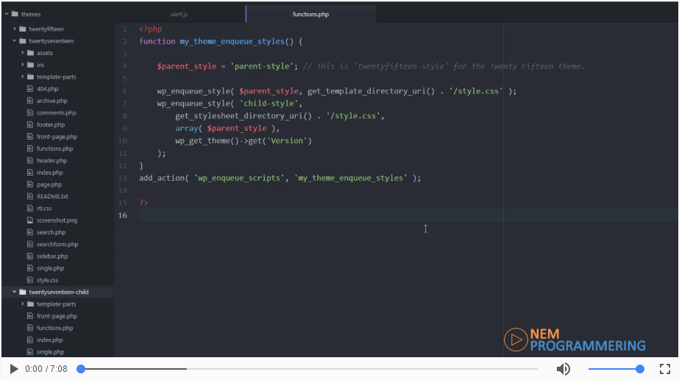Expand twentyseventeen template-parts folder
The image size is (679, 380).
[x=22, y=76]
